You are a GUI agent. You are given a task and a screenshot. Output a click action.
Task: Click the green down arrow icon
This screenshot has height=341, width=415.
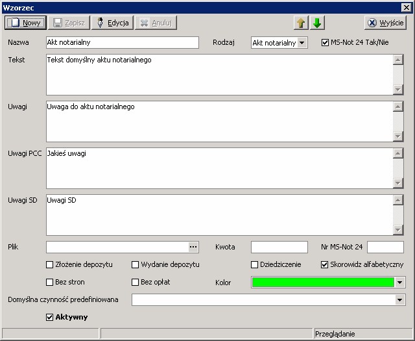tap(317, 23)
